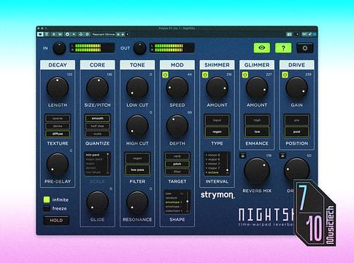Toggle the MOD section power button
This screenshot has width=354, height=263.
pos(166,75)
